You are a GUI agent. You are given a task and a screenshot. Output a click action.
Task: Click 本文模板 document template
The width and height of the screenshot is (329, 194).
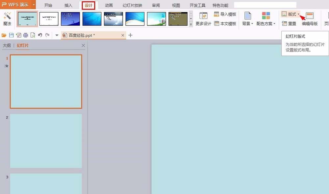[225, 24]
